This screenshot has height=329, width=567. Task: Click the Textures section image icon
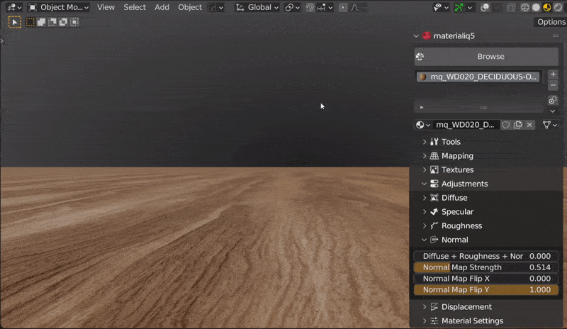point(434,169)
